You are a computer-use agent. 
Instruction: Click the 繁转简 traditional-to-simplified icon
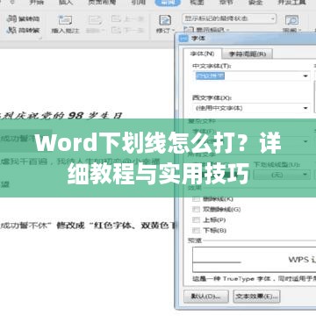point(11,18)
